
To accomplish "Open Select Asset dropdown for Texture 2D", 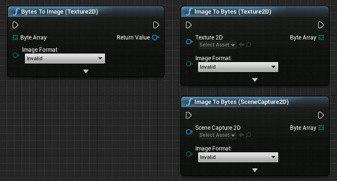I will pyautogui.click(x=217, y=45).
